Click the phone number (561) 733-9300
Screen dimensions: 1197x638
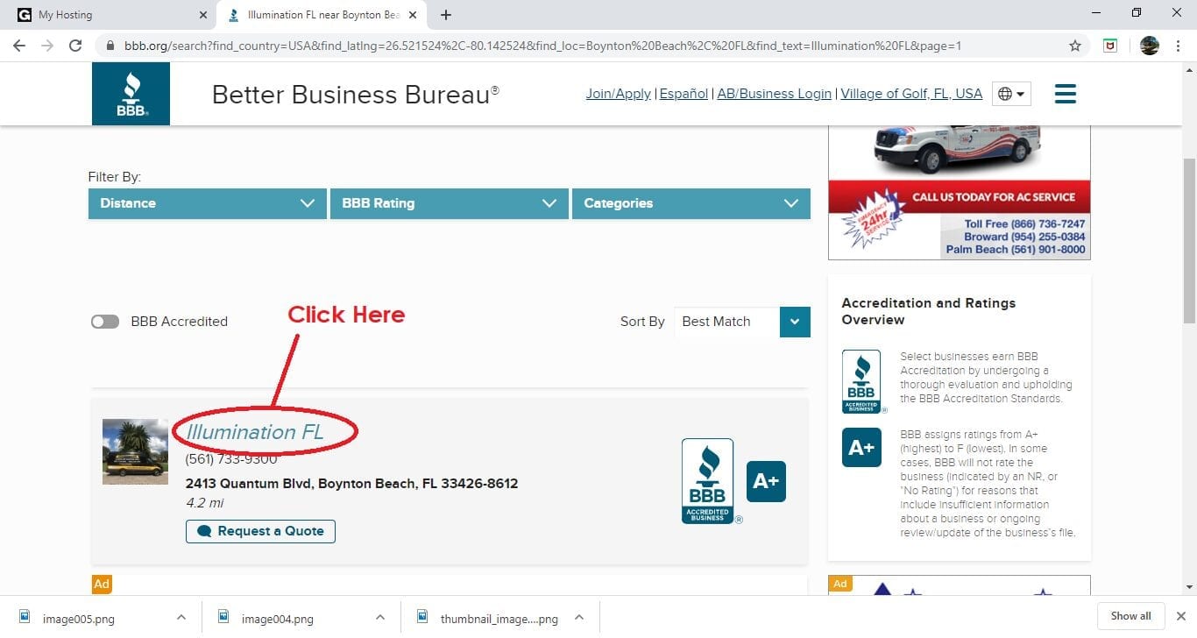[231, 459]
